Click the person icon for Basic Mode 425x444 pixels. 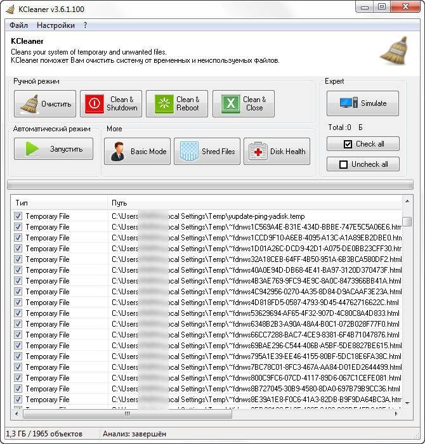[x=118, y=151]
